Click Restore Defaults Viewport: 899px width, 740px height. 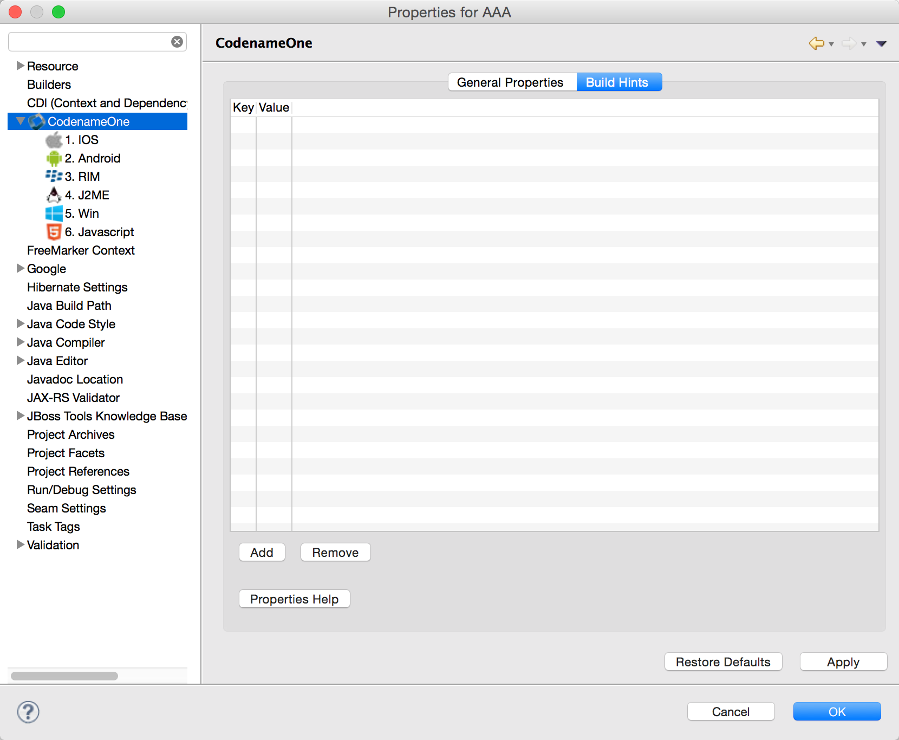coord(724,662)
